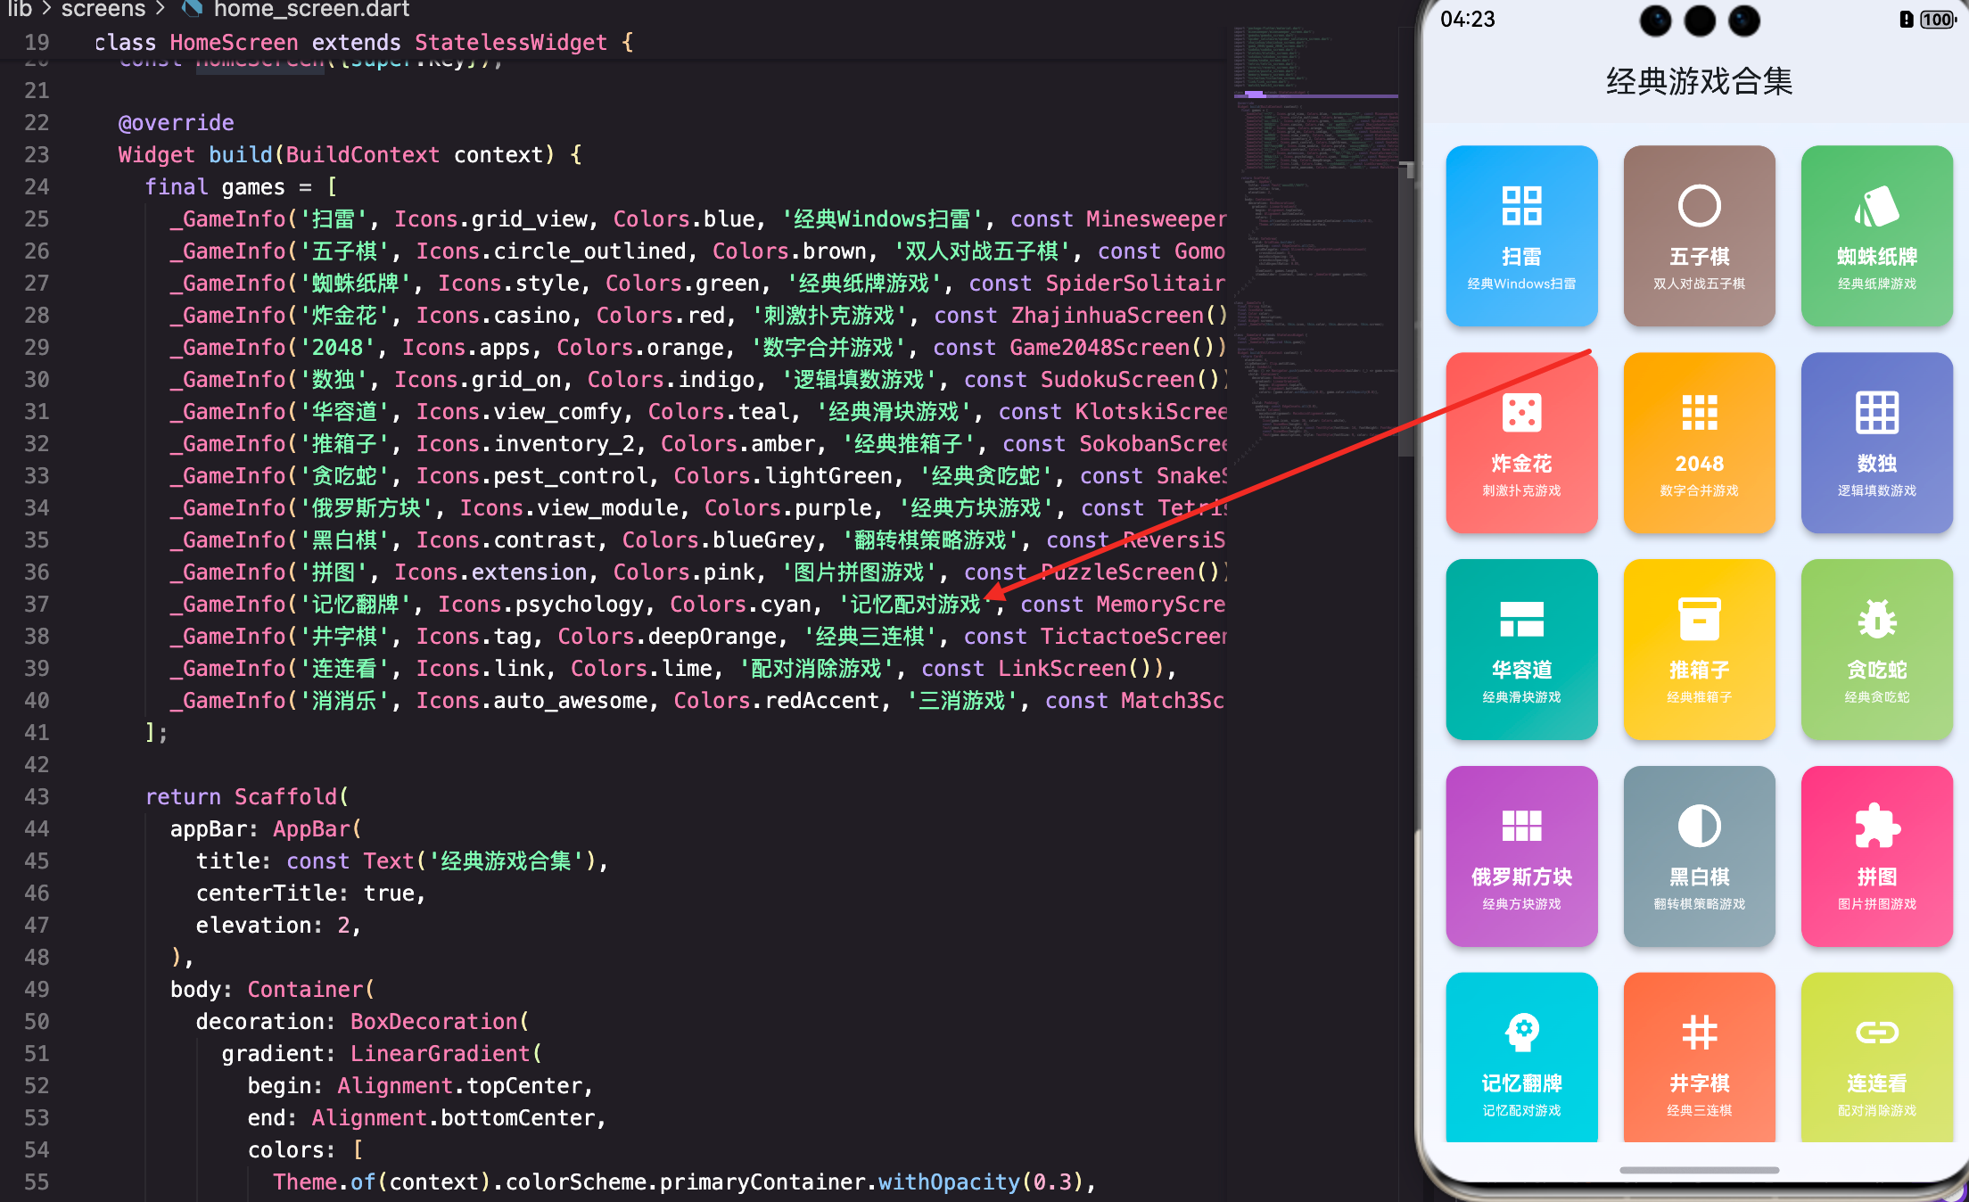Tap the battery indicator in phone status bar

pyautogui.click(x=1937, y=20)
